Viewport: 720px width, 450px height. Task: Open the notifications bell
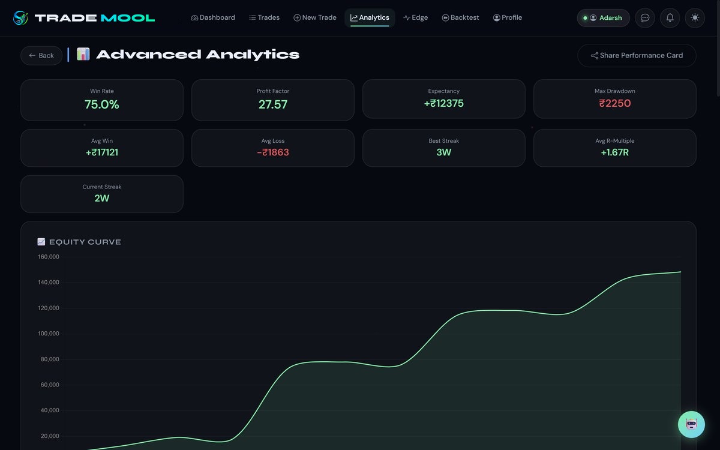coord(670,18)
